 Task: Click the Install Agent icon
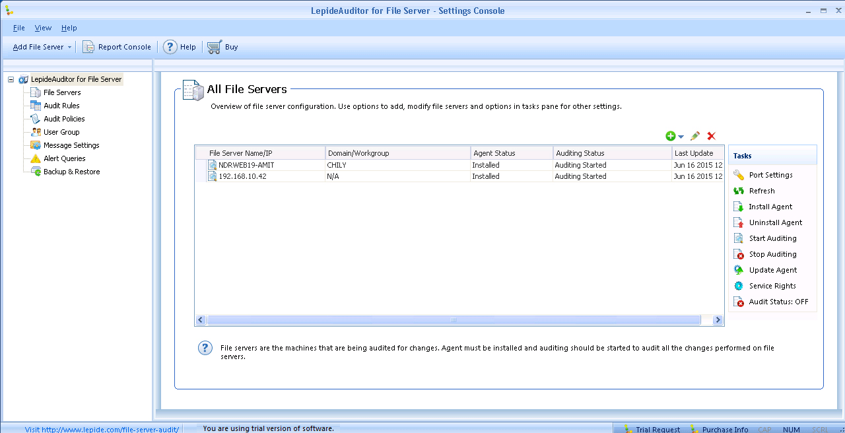tap(738, 207)
